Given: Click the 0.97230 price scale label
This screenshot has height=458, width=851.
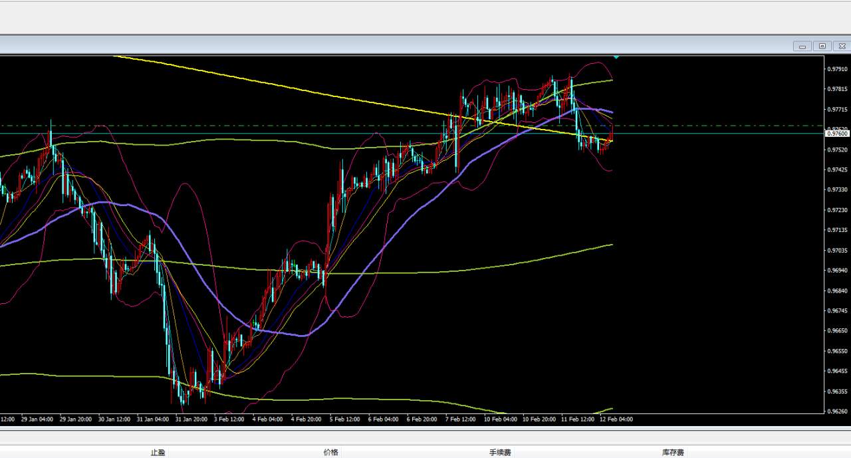Looking at the screenshot, I should click(837, 210).
